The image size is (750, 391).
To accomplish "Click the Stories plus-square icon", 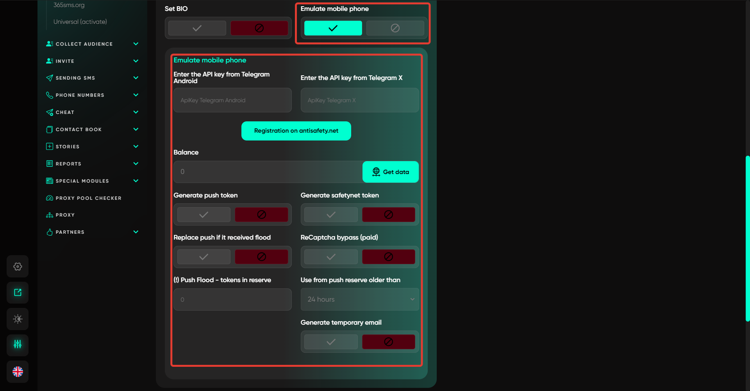I will pos(50,147).
